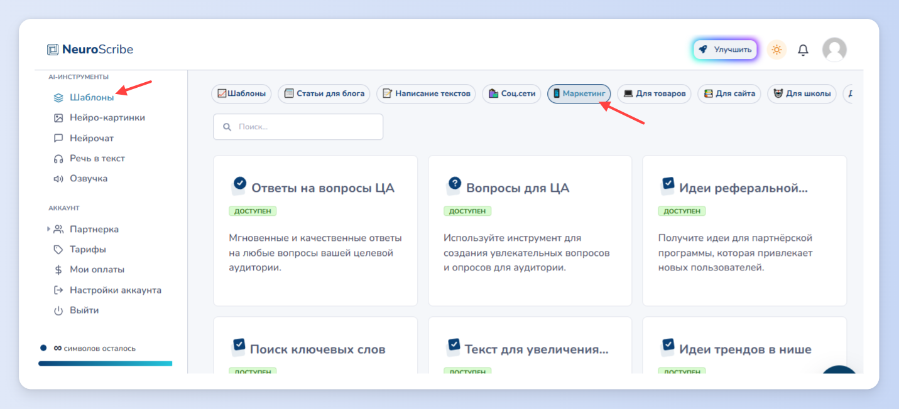
Task: Open the Идеи реферальной... title
Action: point(744,188)
